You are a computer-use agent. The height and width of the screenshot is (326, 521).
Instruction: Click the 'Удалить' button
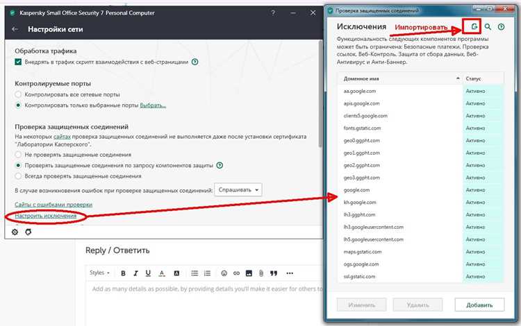pyautogui.click(x=417, y=304)
